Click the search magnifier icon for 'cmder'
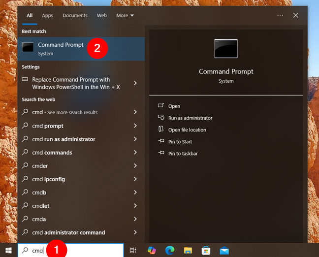Screen dimensions: 319x257 [x=25, y=165]
